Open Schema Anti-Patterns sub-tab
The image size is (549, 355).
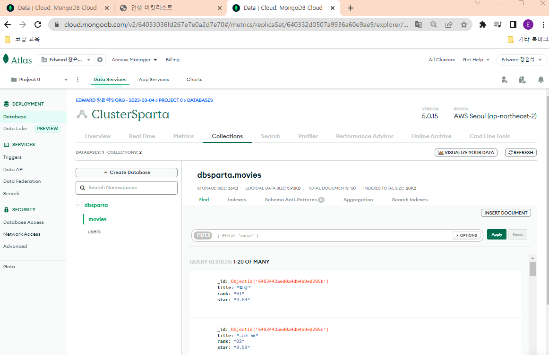[294, 199]
